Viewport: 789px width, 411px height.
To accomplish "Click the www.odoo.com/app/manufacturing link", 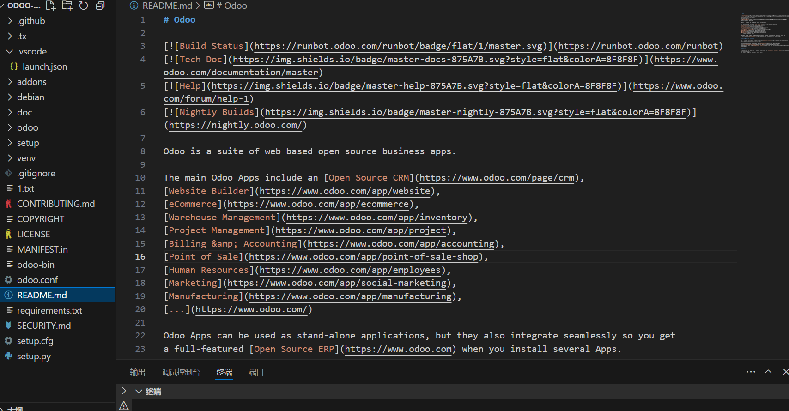I will [350, 296].
